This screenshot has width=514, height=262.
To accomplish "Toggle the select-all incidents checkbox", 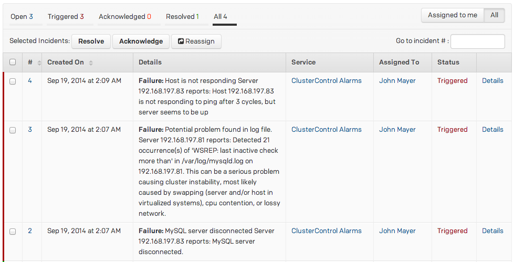I will coord(13,62).
